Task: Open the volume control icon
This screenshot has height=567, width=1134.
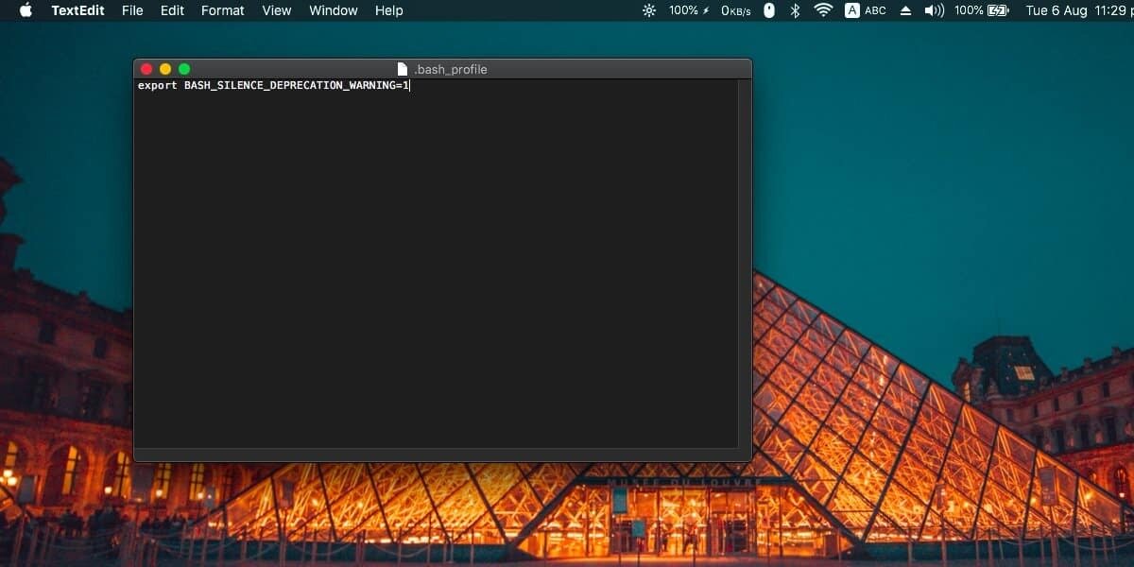Action: (934, 10)
